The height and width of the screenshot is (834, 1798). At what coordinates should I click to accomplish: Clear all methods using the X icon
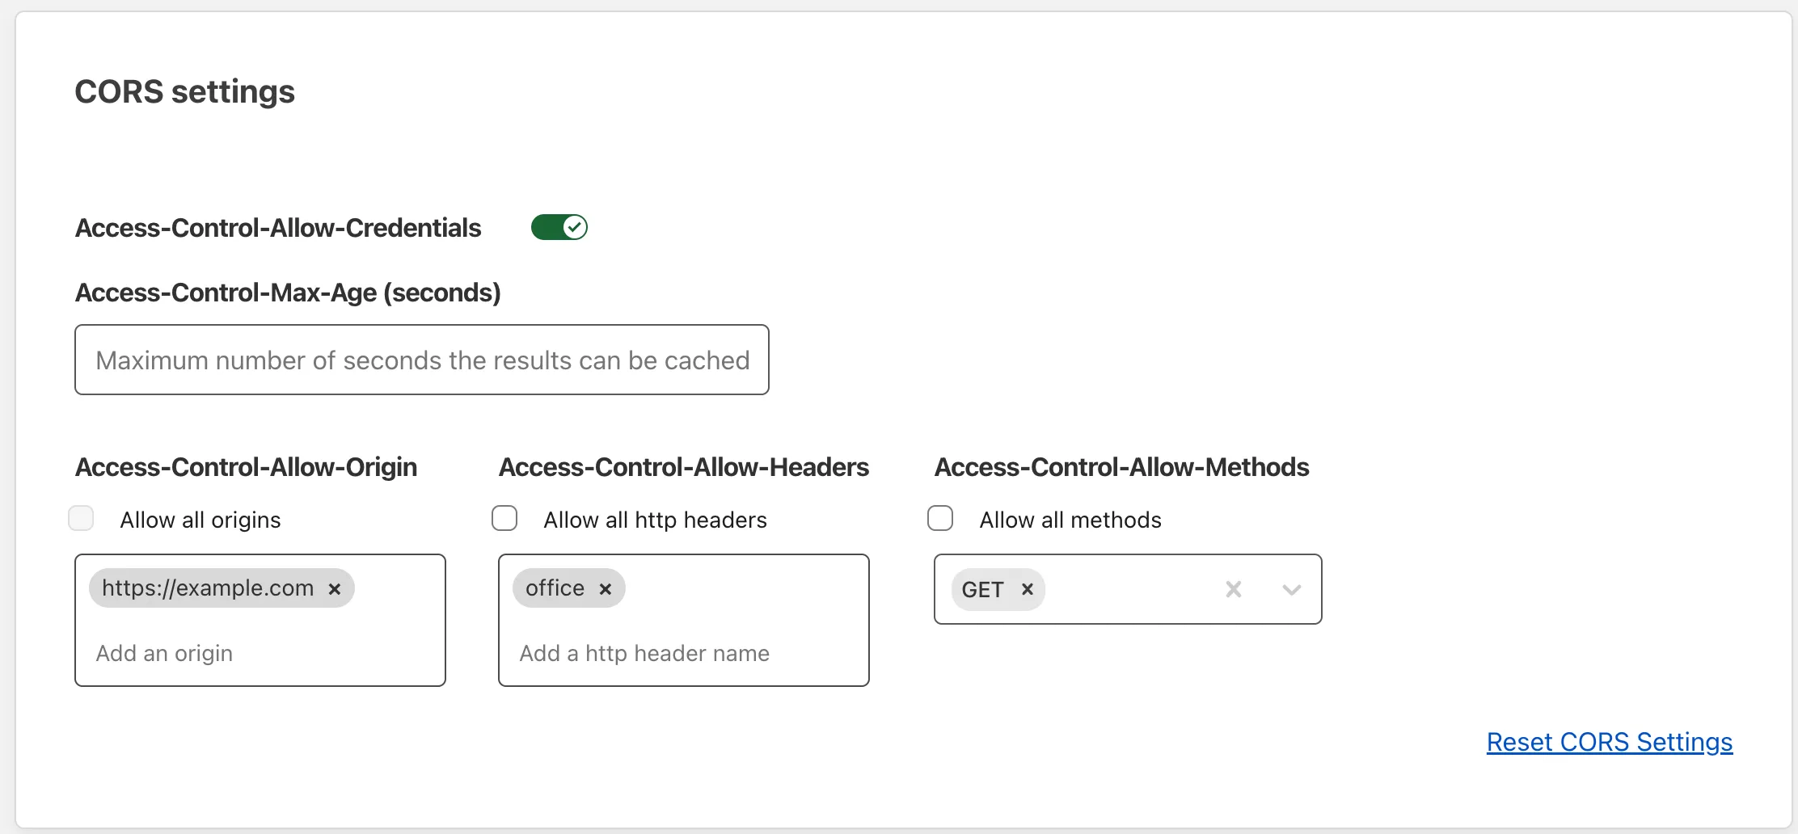pyautogui.click(x=1233, y=589)
